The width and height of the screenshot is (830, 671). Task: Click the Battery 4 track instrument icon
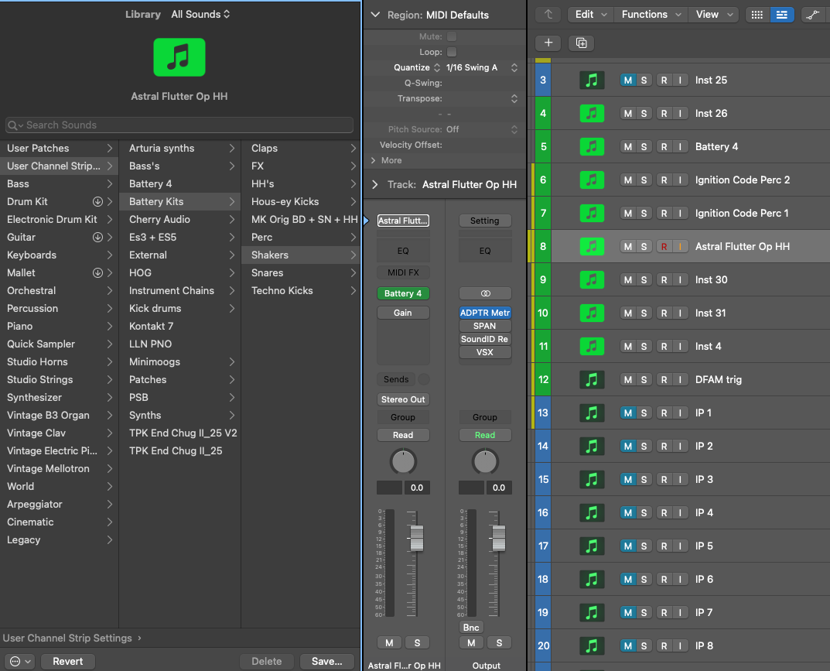592,147
